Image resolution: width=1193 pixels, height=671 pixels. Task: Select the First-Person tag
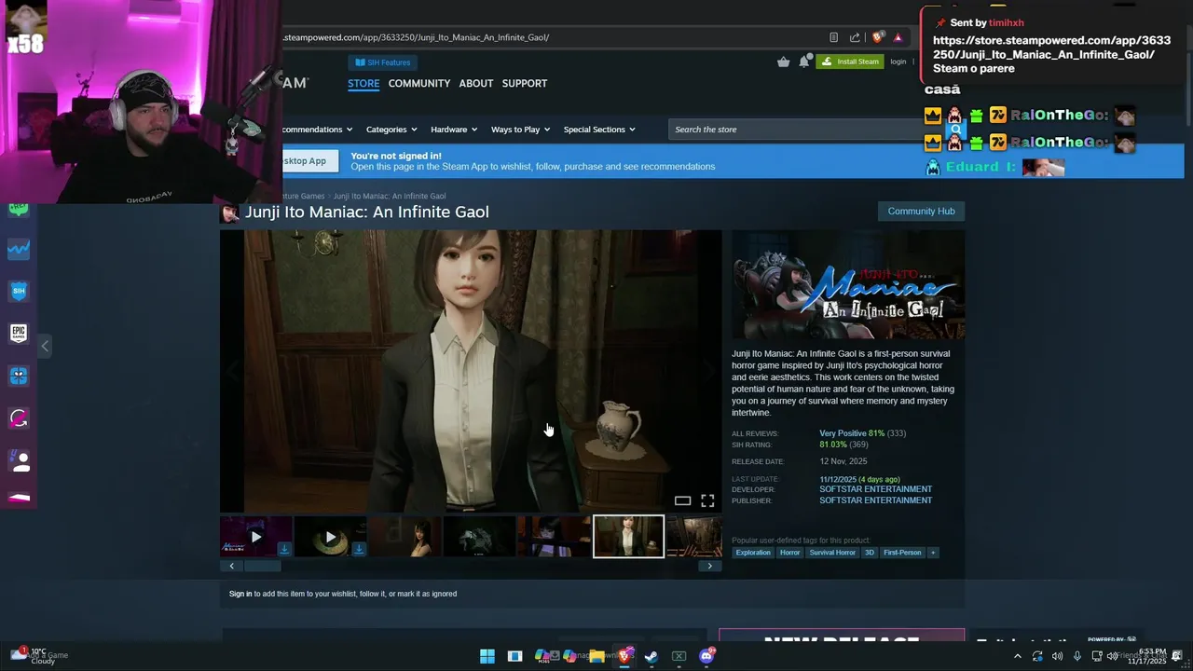[902, 553]
